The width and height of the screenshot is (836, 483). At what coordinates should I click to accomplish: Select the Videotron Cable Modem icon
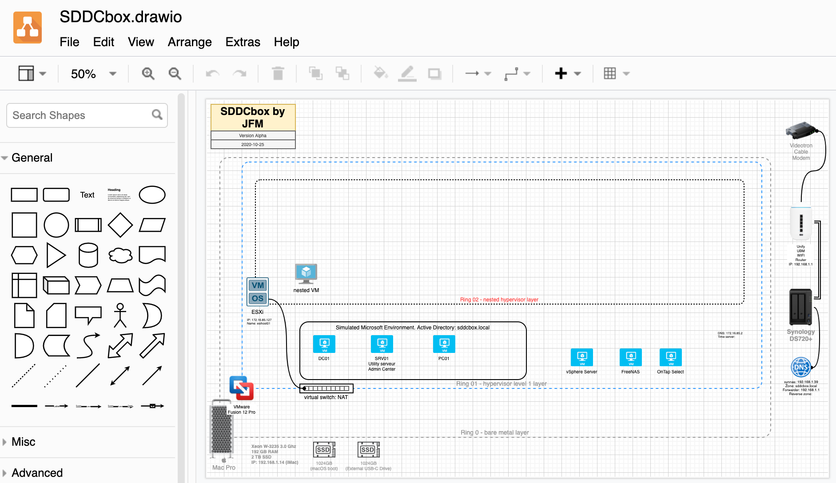(x=801, y=131)
